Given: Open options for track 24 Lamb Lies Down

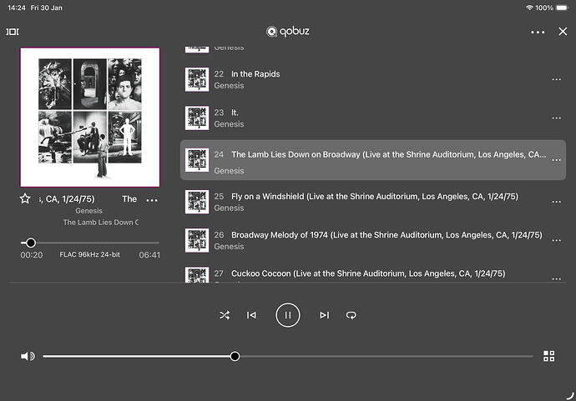Looking at the screenshot, I should tap(556, 160).
